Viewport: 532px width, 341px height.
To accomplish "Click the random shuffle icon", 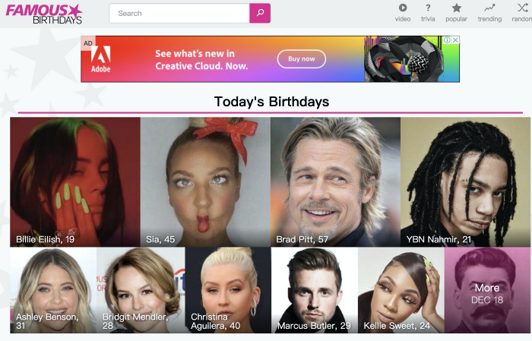I will coord(522,8).
